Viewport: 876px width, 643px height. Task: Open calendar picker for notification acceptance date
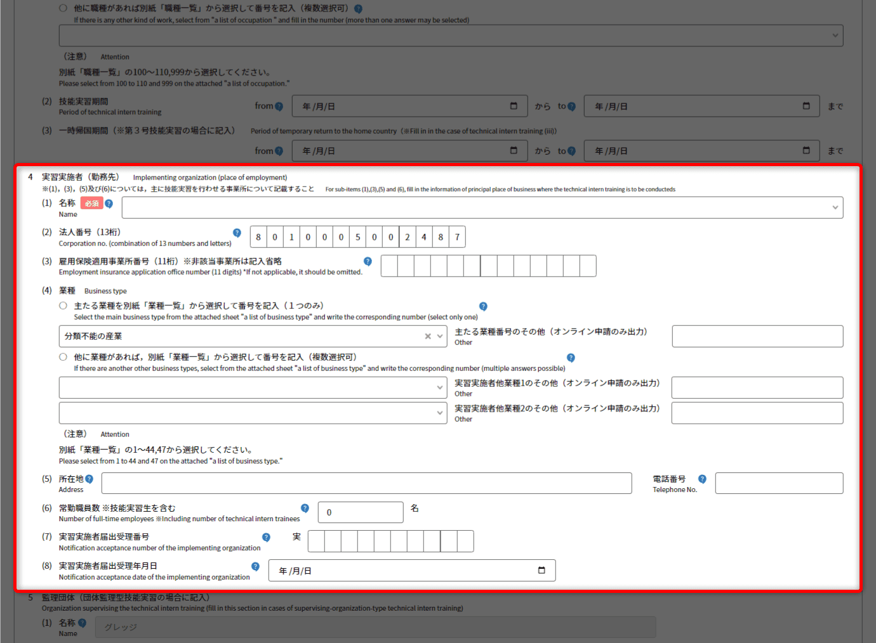[x=541, y=570]
